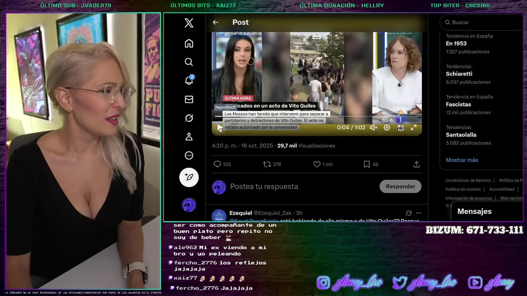Open Ezequiel's reply more-options dots
Viewport: 527px width, 296px height.
click(x=418, y=213)
